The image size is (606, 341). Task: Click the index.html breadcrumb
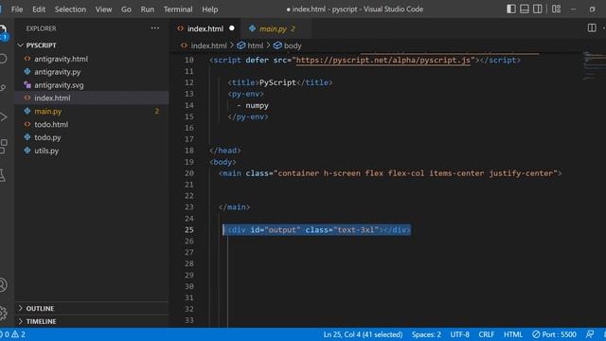click(208, 45)
